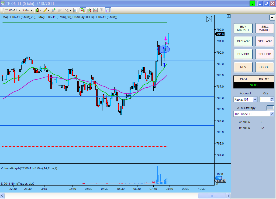Viewport: 276px width, 199px height.
Task: Click the CLOSE position button
Action: pos(265,67)
